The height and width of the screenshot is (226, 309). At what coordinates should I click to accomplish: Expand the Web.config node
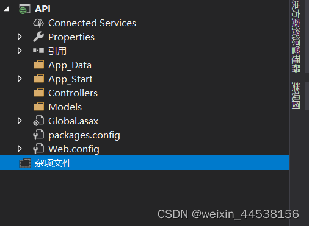pyautogui.click(x=20, y=149)
